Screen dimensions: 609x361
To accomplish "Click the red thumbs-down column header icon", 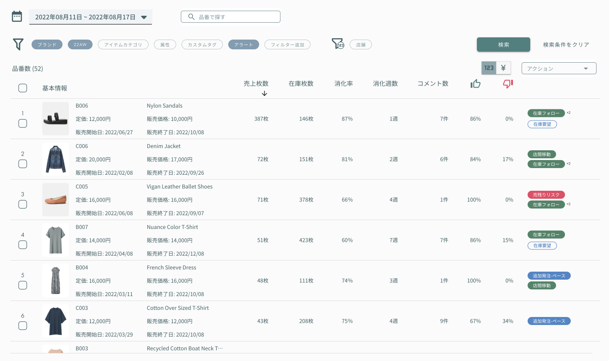I will tap(508, 84).
